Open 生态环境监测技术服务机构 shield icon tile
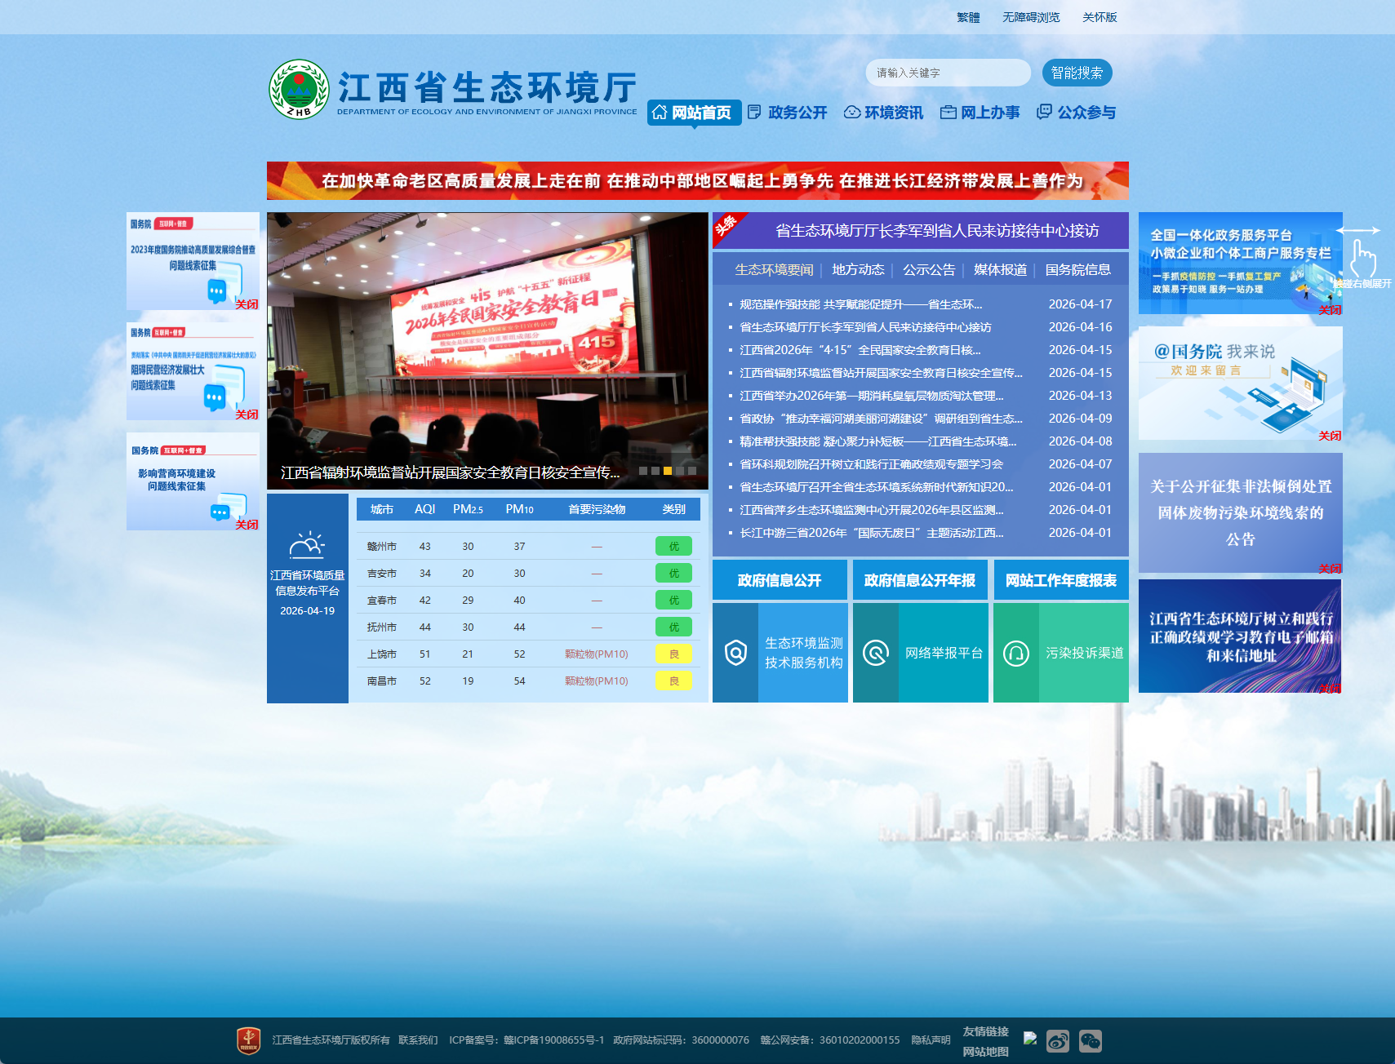The height and width of the screenshot is (1064, 1395). point(735,653)
